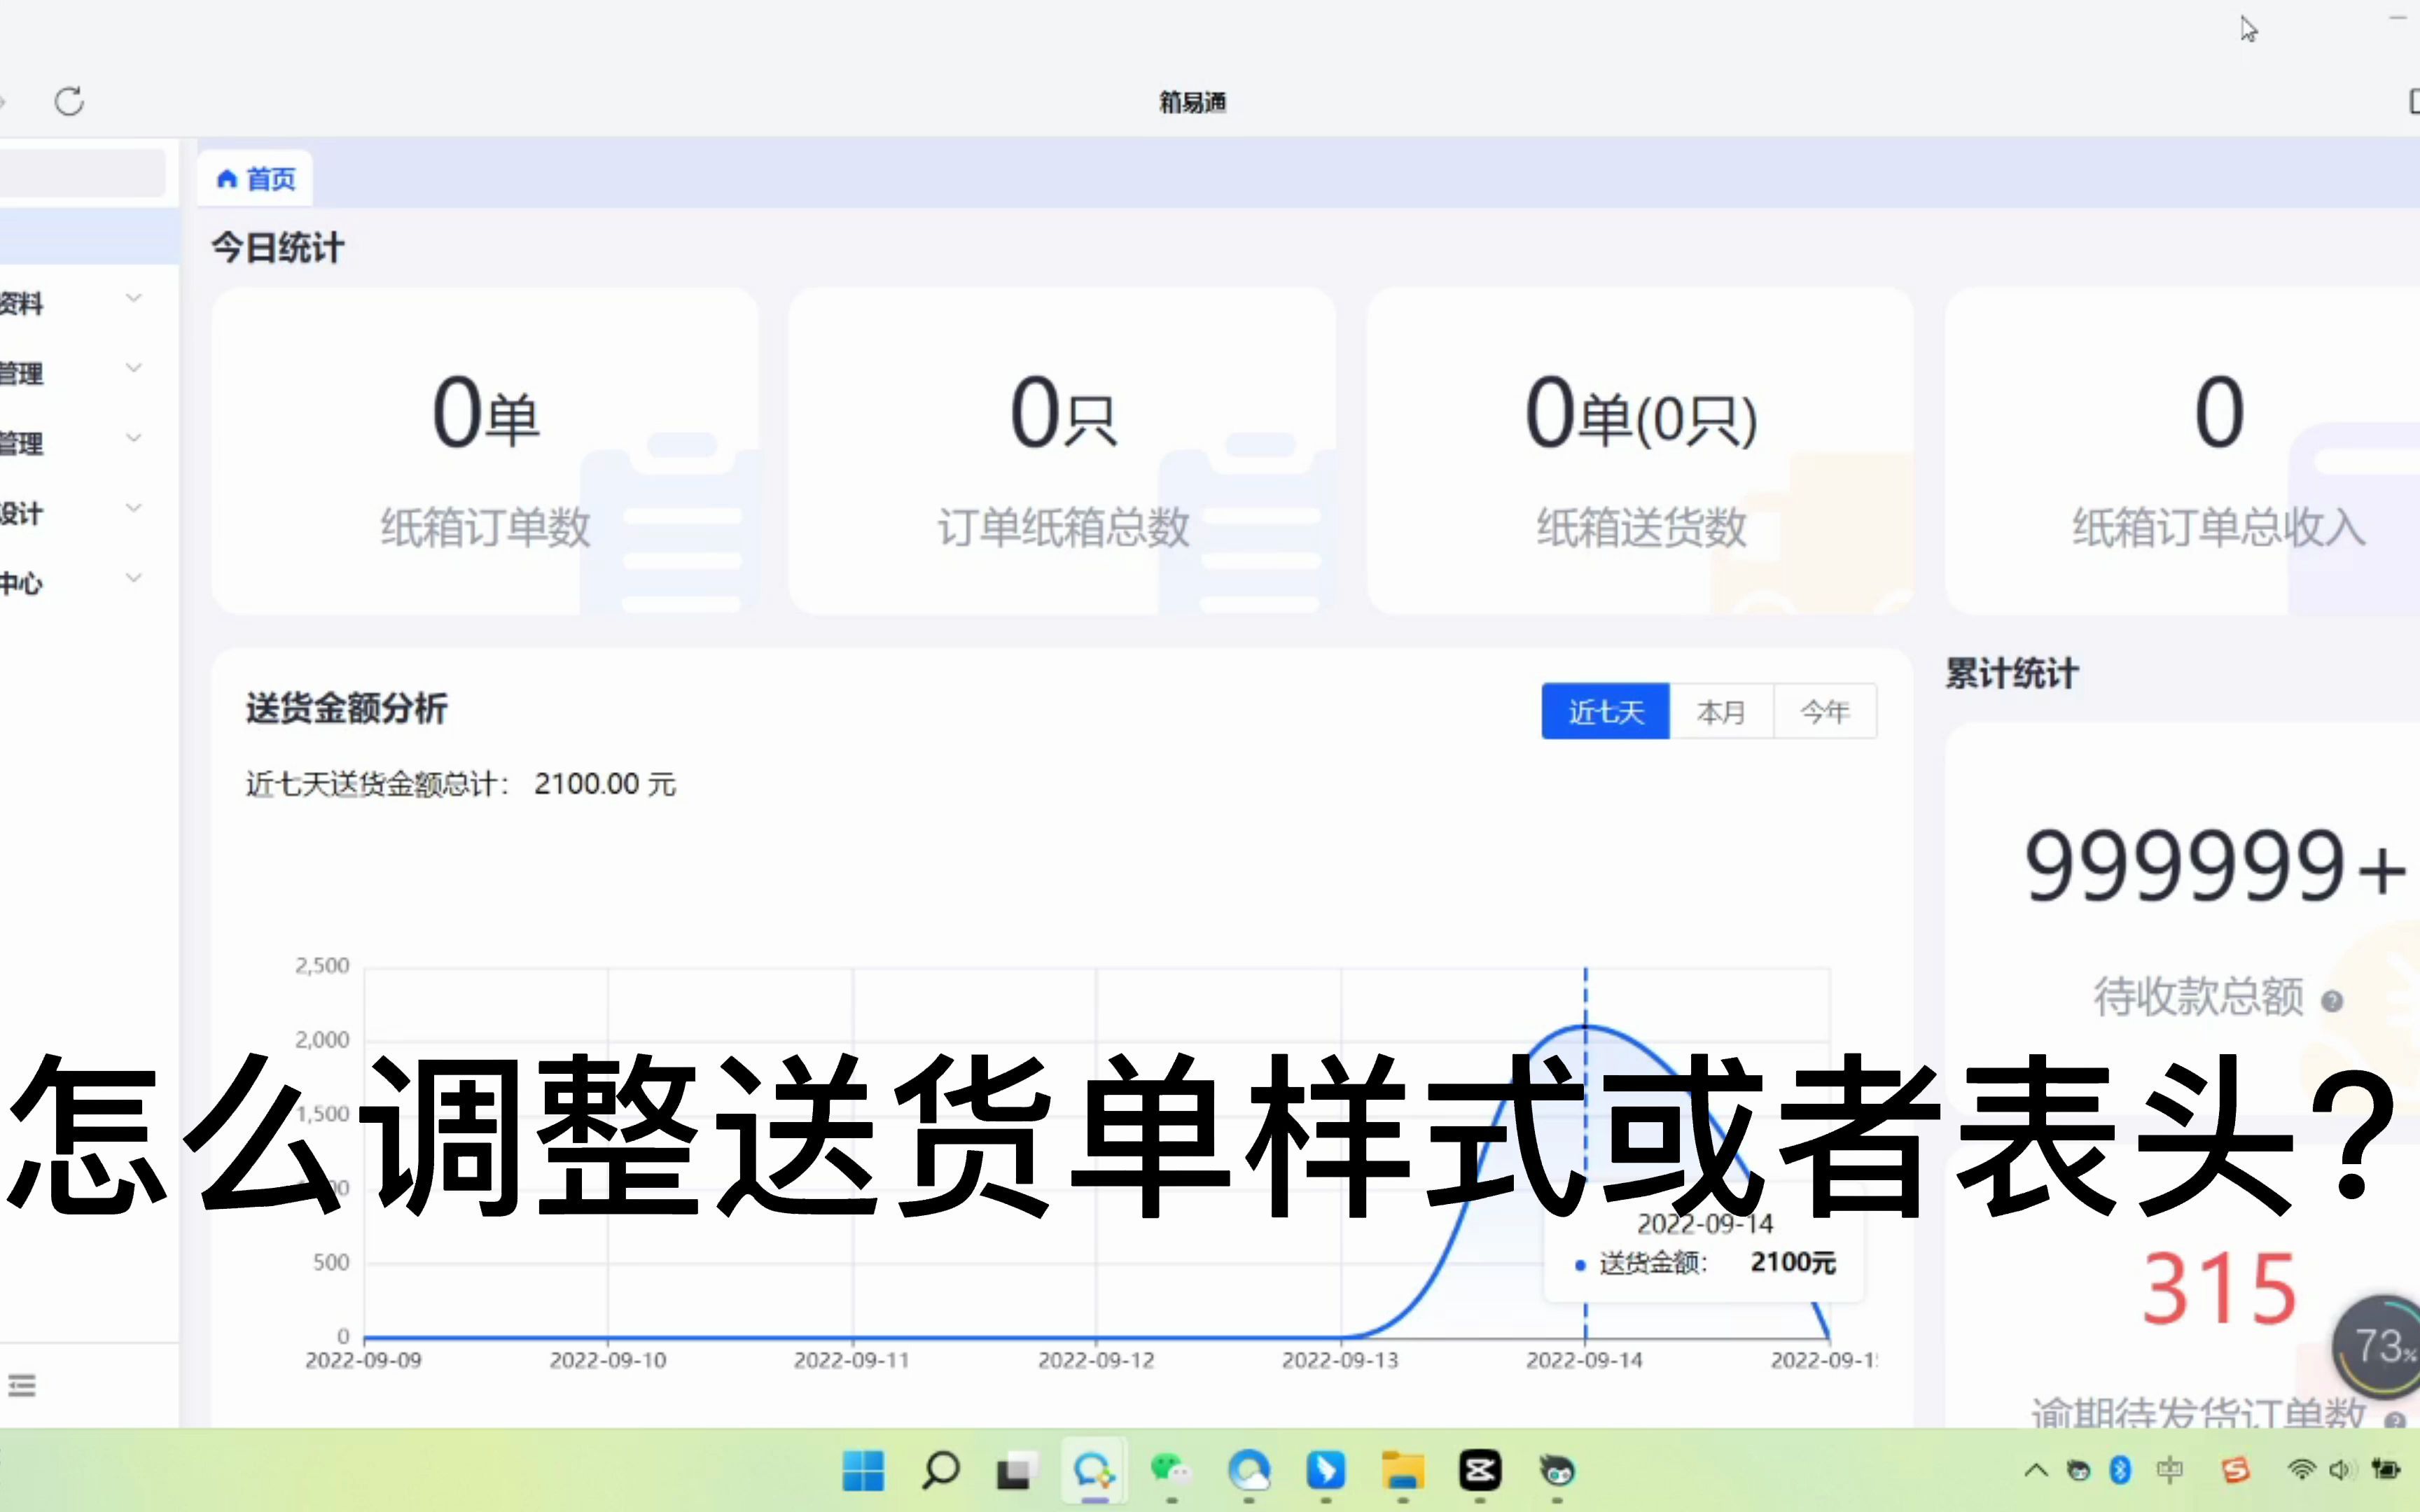Expand the first 管理 sidebar menu chevron
The image size is (2420, 1512).
[134, 368]
